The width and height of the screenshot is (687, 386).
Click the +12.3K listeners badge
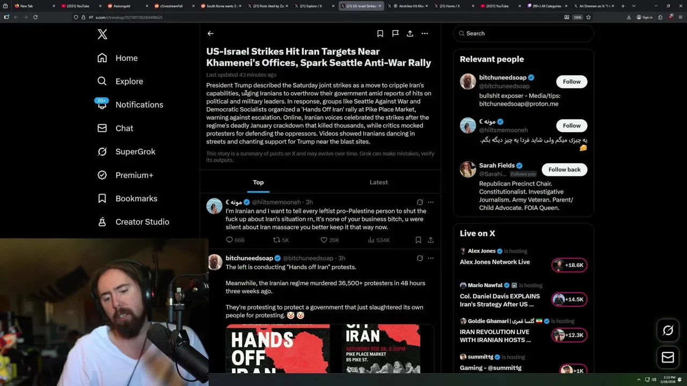tap(569, 335)
